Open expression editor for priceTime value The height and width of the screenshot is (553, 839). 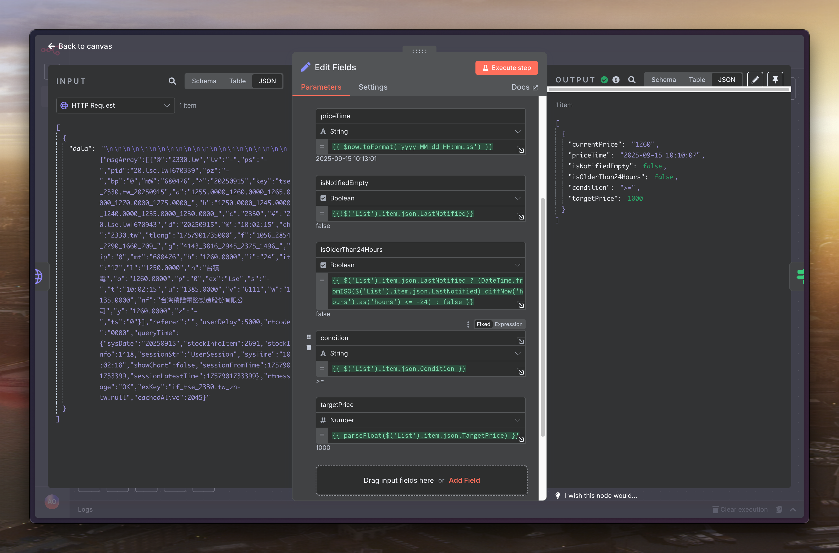coord(521,151)
